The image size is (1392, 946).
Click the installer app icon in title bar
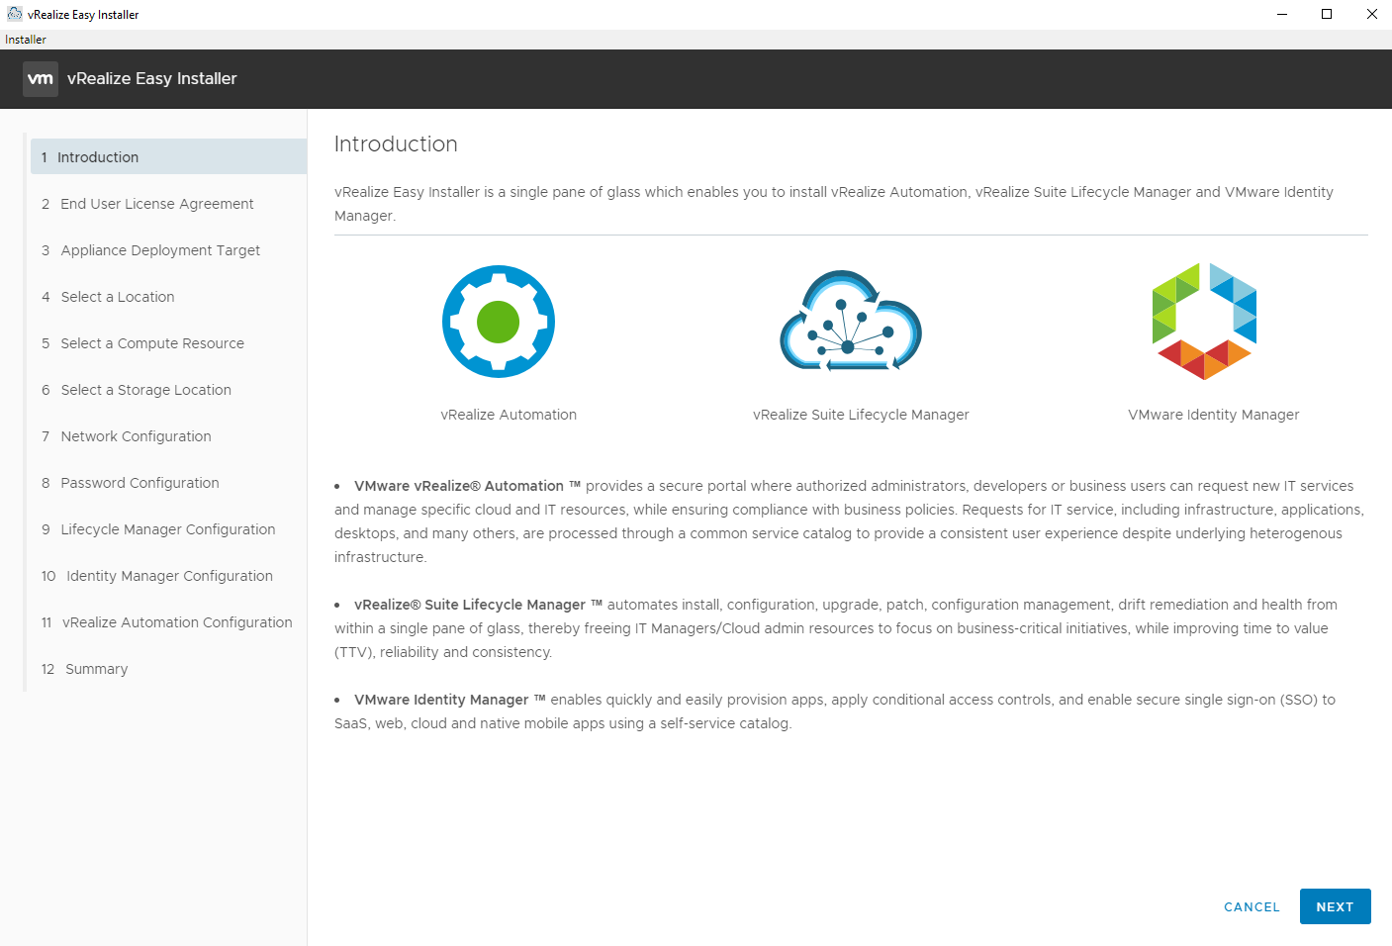(x=14, y=14)
